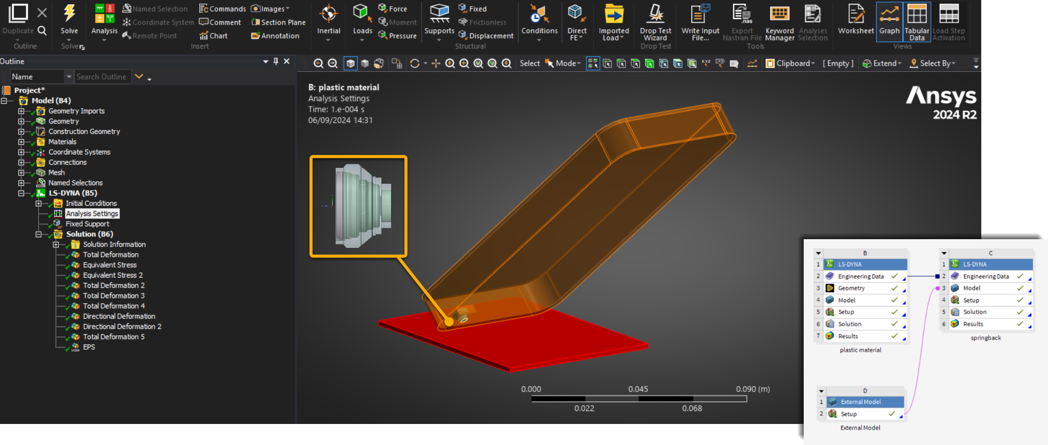Open system B dropdown arrow in schematic
This screenshot has width=1048, height=445.
click(819, 253)
